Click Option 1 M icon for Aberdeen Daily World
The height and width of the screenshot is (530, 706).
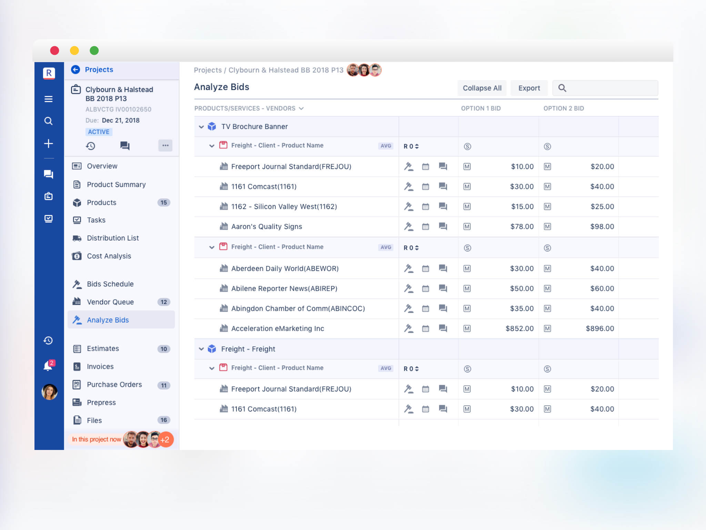pos(467,268)
